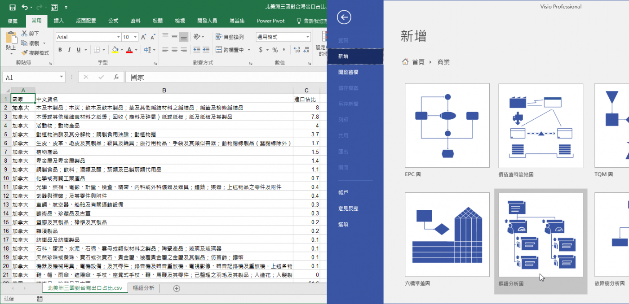The height and width of the screenshot is (304, 629).
Task: Increase font size with the larger A icon
Action: (144, 37)
